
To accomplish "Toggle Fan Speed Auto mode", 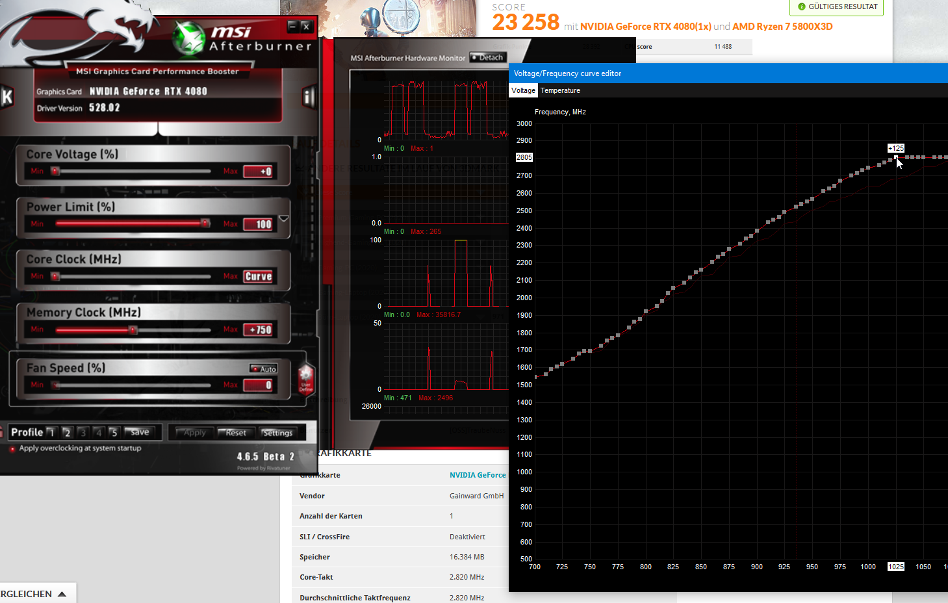I will click(x=264, y=368).
